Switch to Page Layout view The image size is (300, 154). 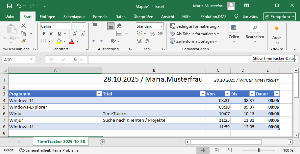216,150
